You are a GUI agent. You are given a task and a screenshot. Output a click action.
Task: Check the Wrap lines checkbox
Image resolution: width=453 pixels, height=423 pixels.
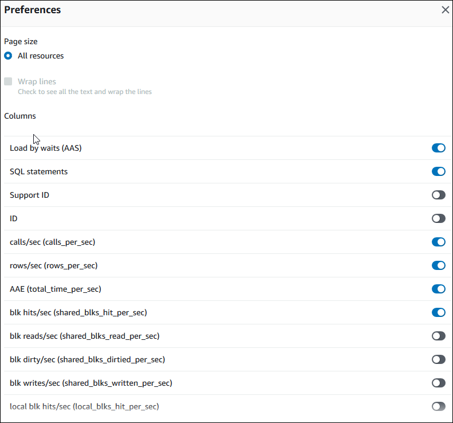pyautogui.click(x=8, y=81)
